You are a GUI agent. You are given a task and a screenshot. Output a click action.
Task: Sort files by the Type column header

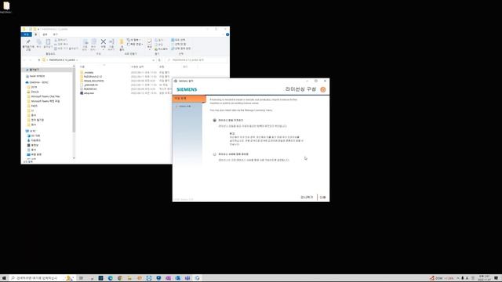click(162, 67)
